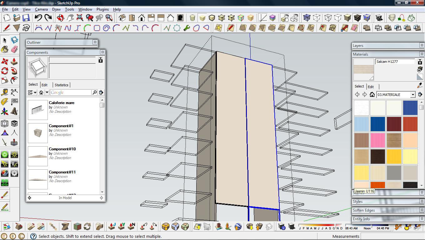425x240 pixels.
Task: Select the wrench plugin icon
Action: [187, 28]
